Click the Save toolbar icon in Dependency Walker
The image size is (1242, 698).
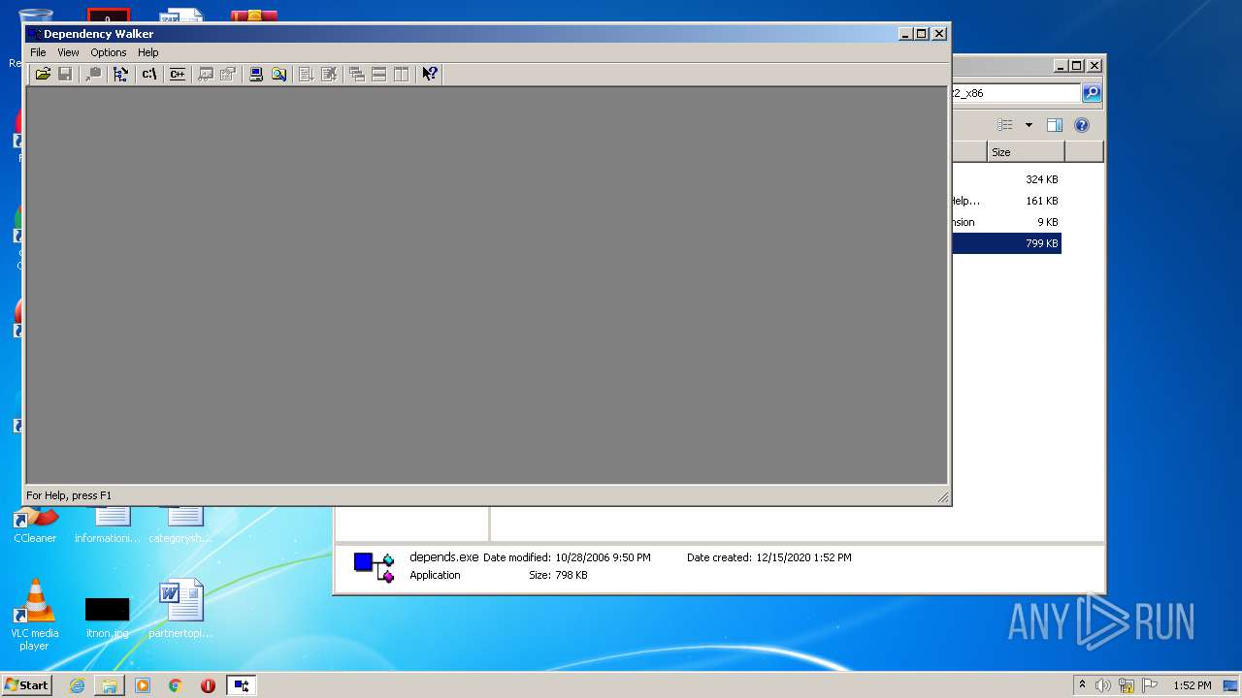[x=65, y=74]
